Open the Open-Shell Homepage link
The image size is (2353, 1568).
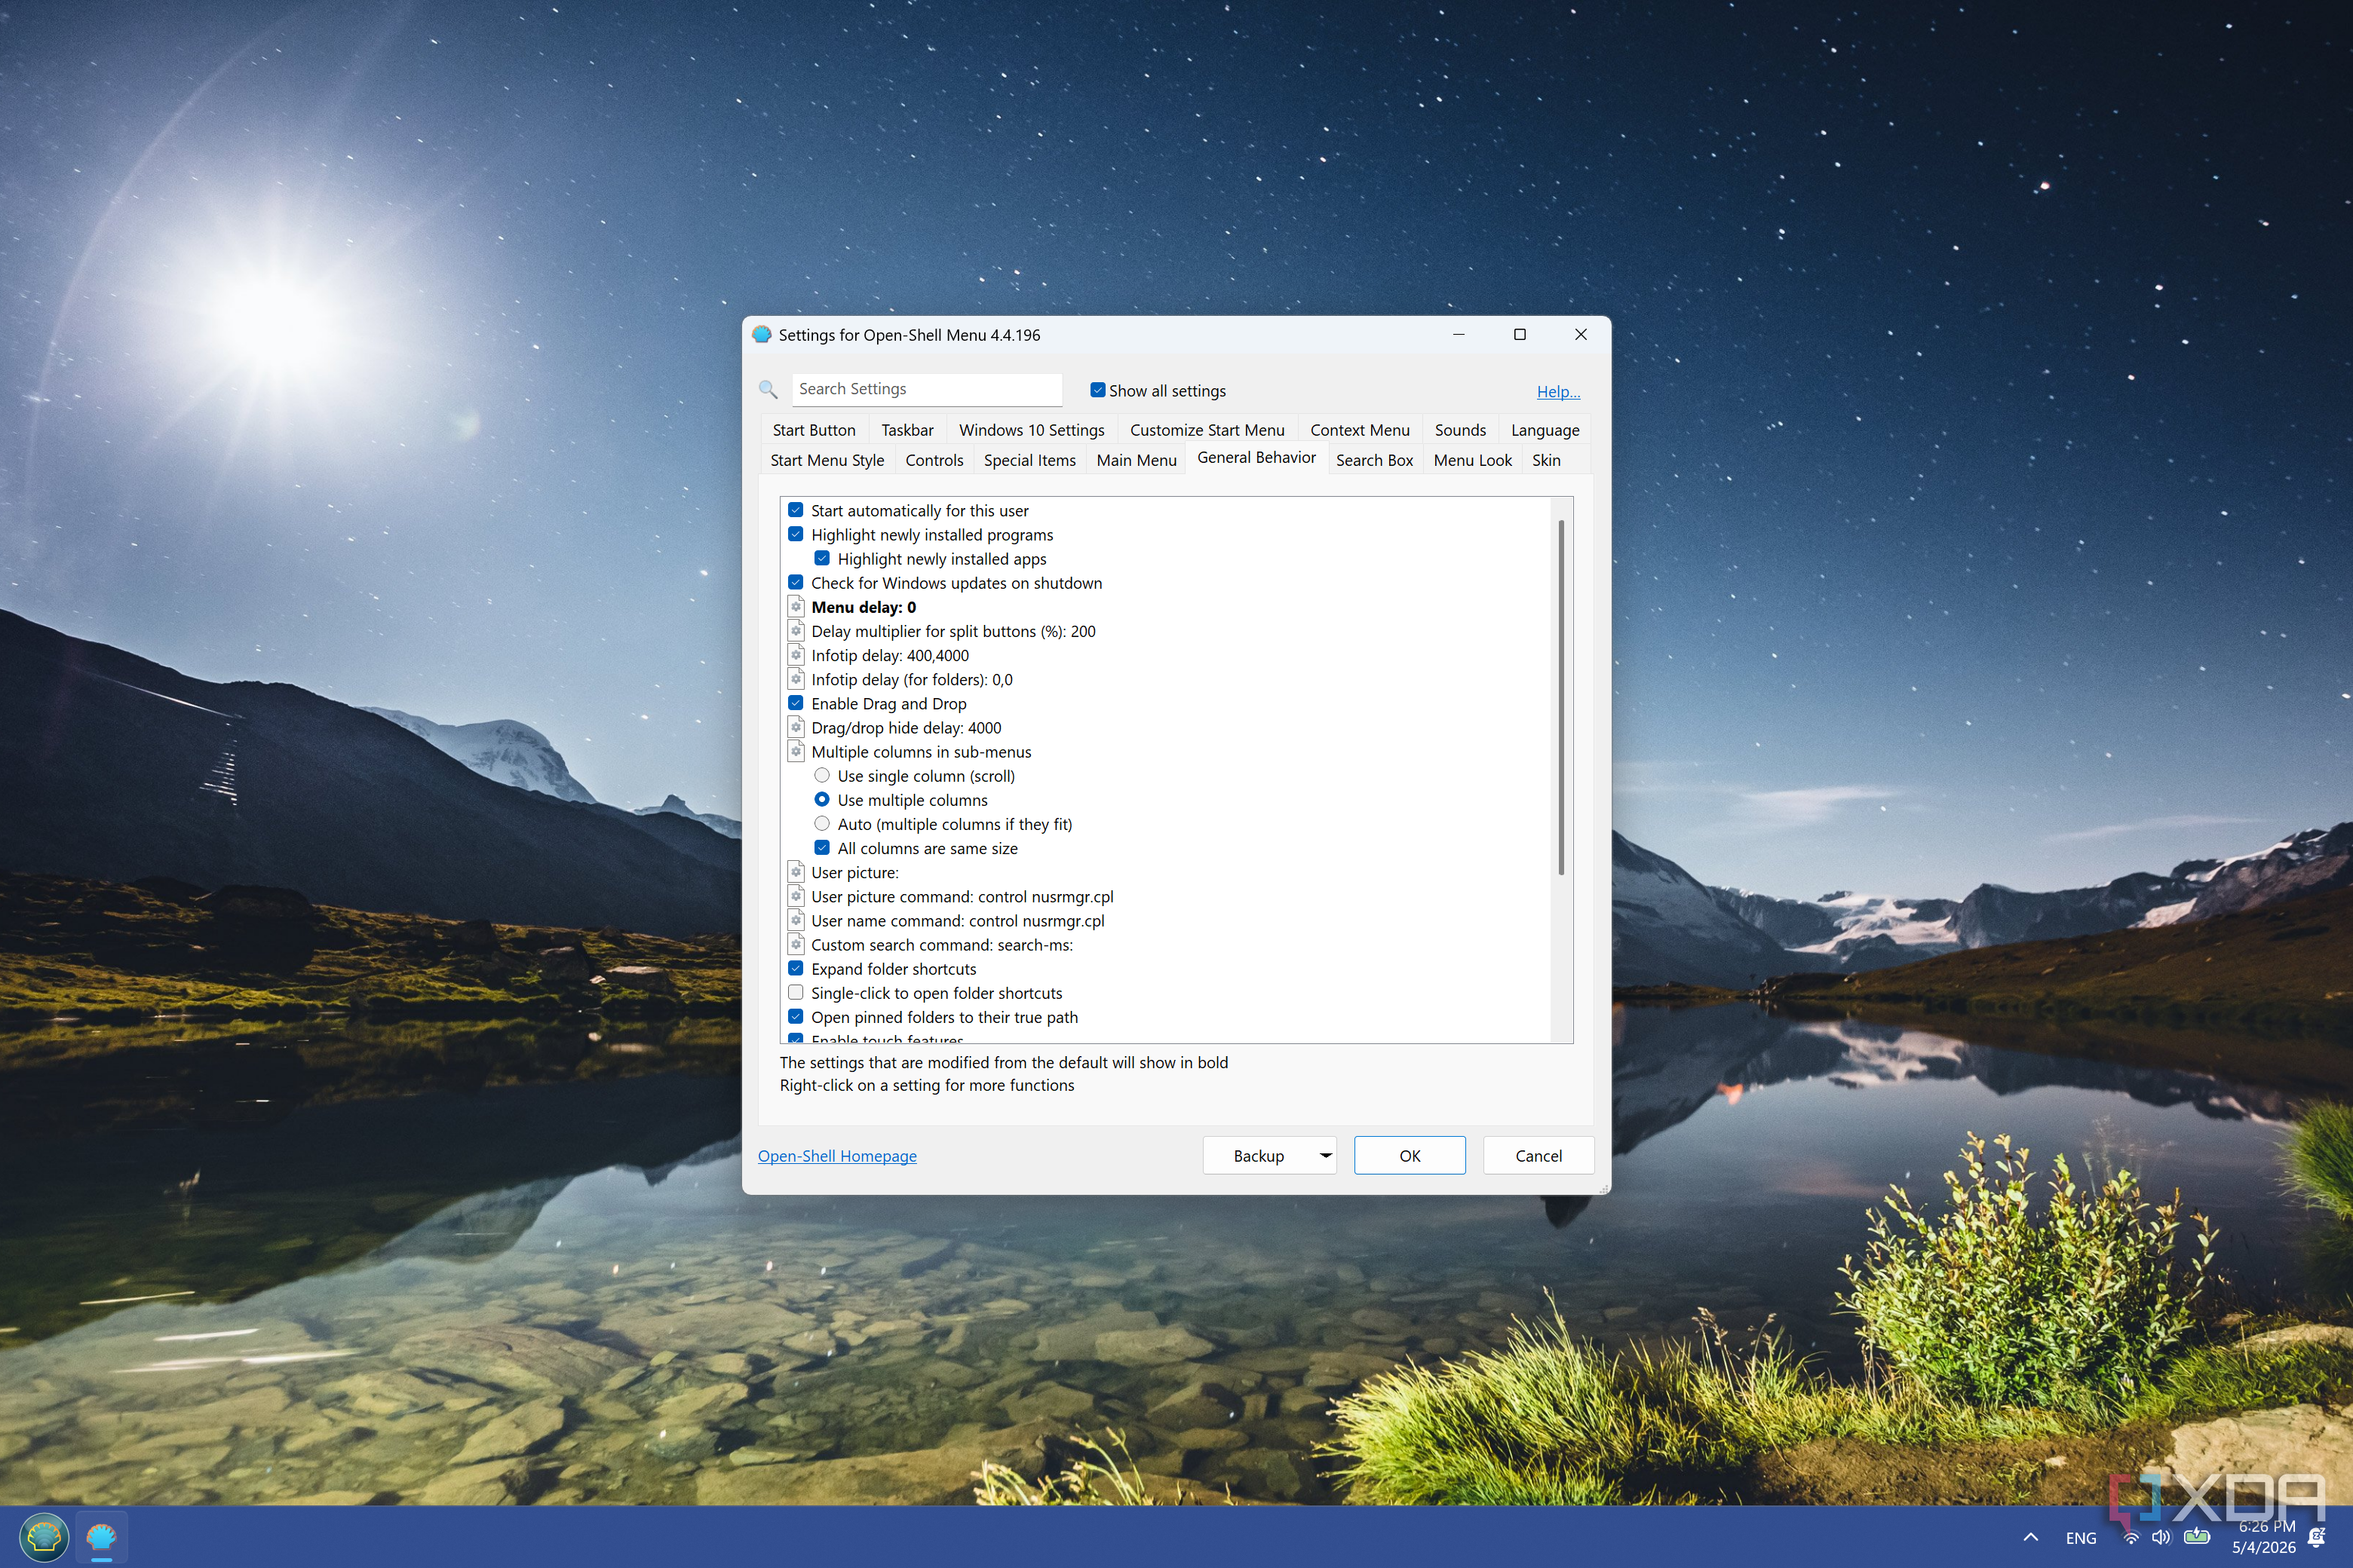pos(837,1156)
